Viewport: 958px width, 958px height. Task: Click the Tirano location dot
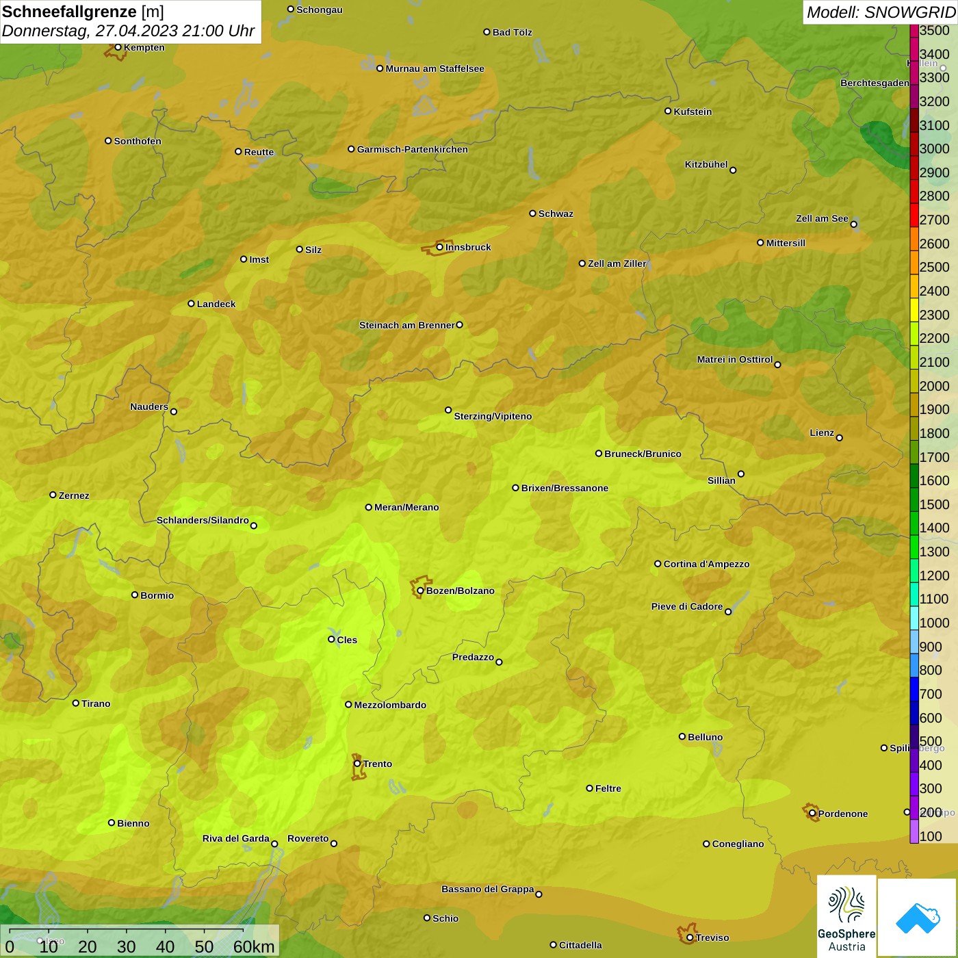tap(75, 703)
